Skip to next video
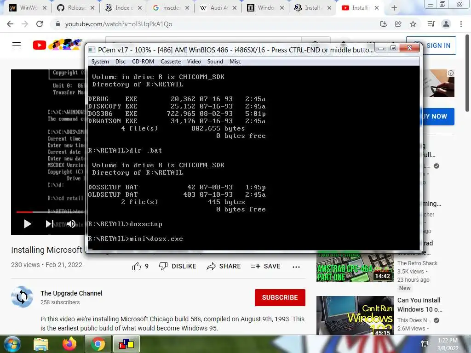This screenshot has height=353, width=471. click(x=50, y=224)
